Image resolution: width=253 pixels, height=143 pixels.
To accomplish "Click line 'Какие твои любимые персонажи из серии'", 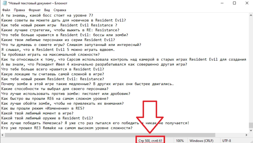I will [58, 40].
